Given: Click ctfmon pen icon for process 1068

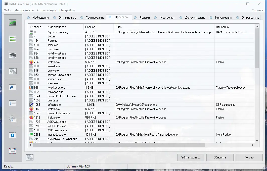Looking at the screenshot, I should (31, 104).
